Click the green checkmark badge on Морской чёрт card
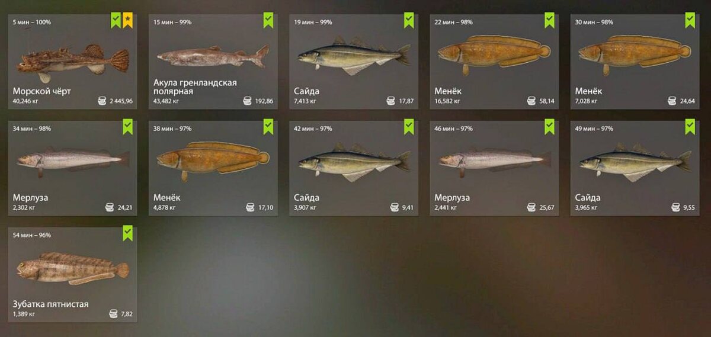Image resolution: width=711 pixels, height=337 pixels. click(x=116, y=21)
